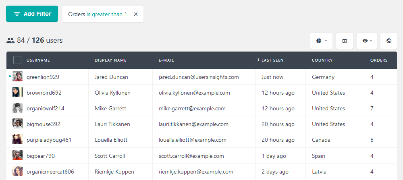This screenshot has height=180, width=403.
Task: Open username brownbird692
Action: (x=44, y=93)
